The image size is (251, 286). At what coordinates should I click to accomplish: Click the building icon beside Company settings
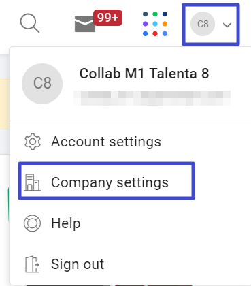point(32,182)
